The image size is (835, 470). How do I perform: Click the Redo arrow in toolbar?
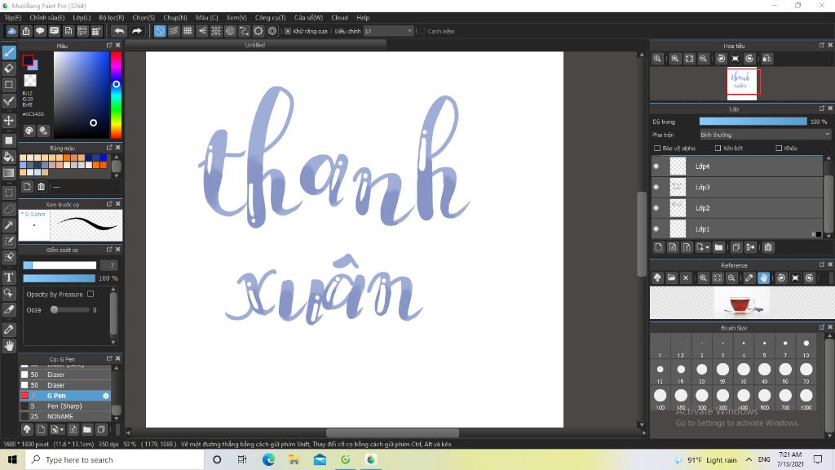pos(137,31)
